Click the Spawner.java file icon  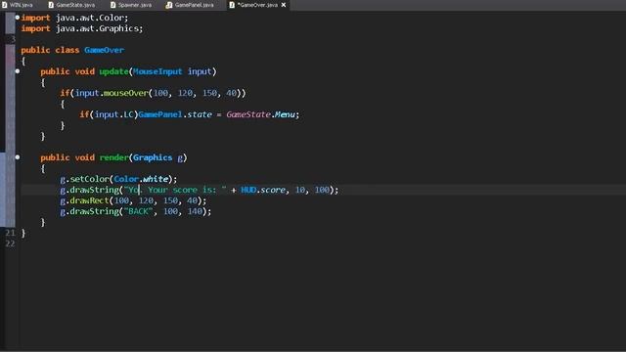(x=113, y=5)
